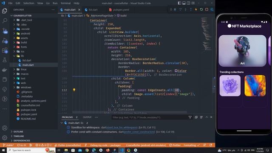This screenshot has height=153, width=272.
Task: Collapse the main.dart group in Problems
Action: coord(62,123)
